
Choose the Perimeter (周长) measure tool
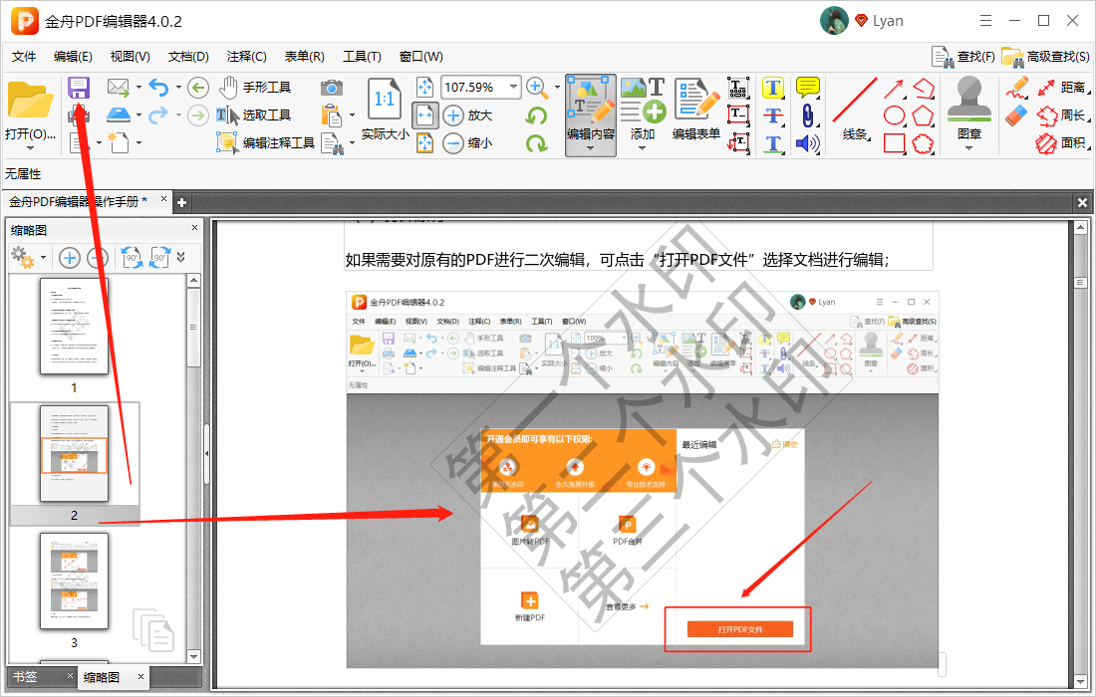1062,116
